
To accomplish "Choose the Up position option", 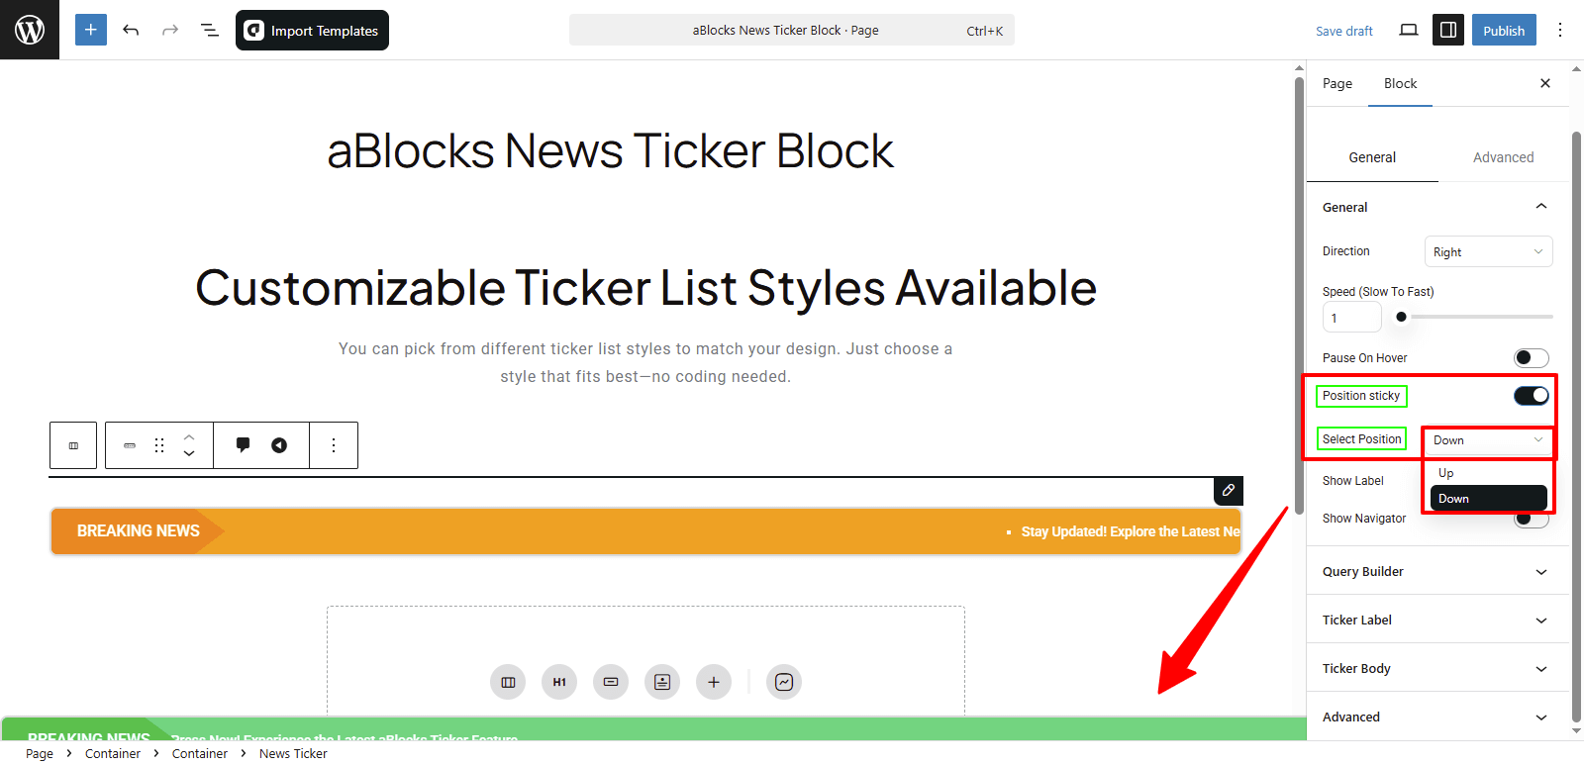I will (1488, 473).
